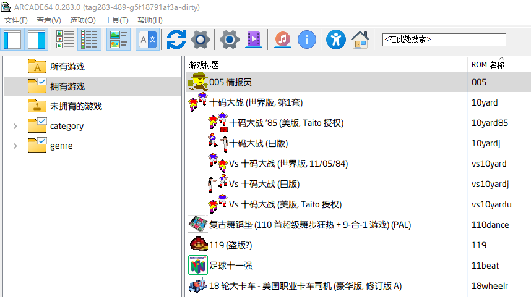Screen dimensions: 531x297
Task: Expand the genre tree node
Action: pos(15,146)
